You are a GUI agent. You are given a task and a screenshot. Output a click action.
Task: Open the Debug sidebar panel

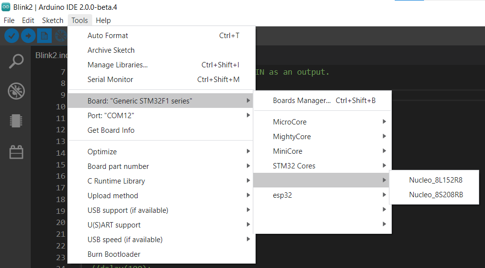point(16,91)
